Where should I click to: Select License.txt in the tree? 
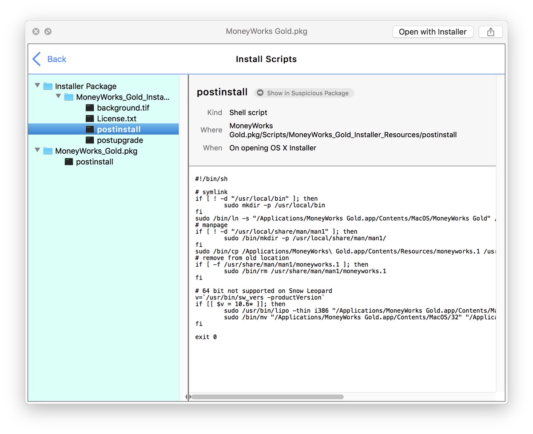pos(117,119)
